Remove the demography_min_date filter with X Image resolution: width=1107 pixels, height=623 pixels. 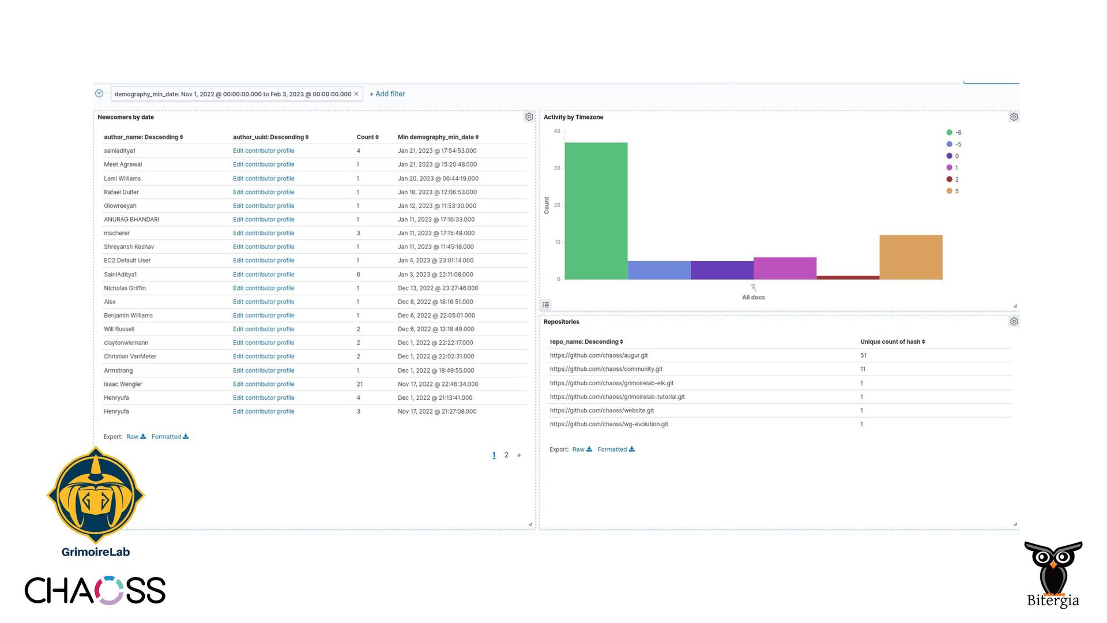click(356, 94)
